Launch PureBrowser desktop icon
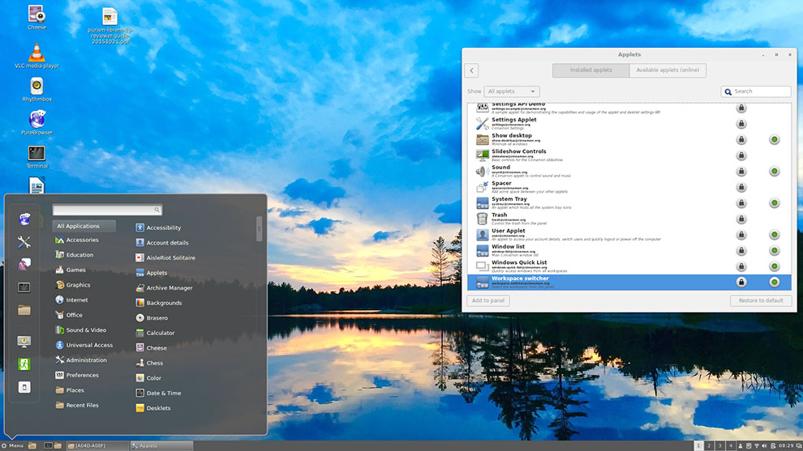The height and width of the screenshot is (451, 803). (x=36, y=123)
